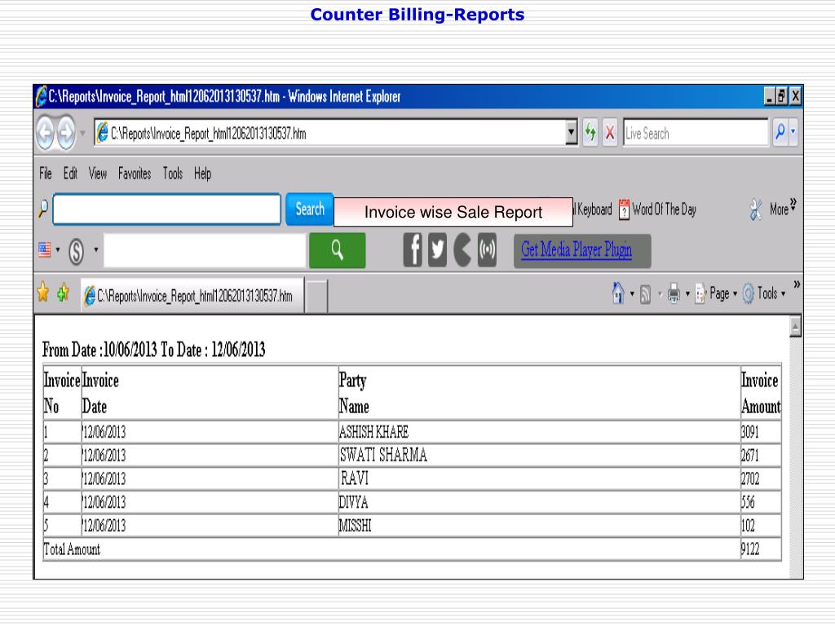The image size is (835, 626).
Task: Click the Invoice Amount column header
Action: click(x=761, y=393)
